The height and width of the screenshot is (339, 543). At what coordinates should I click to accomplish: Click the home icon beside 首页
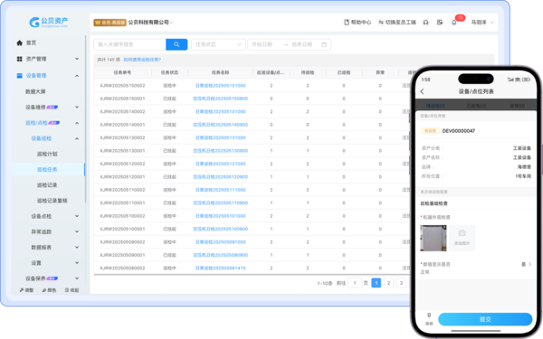(19, 42)
